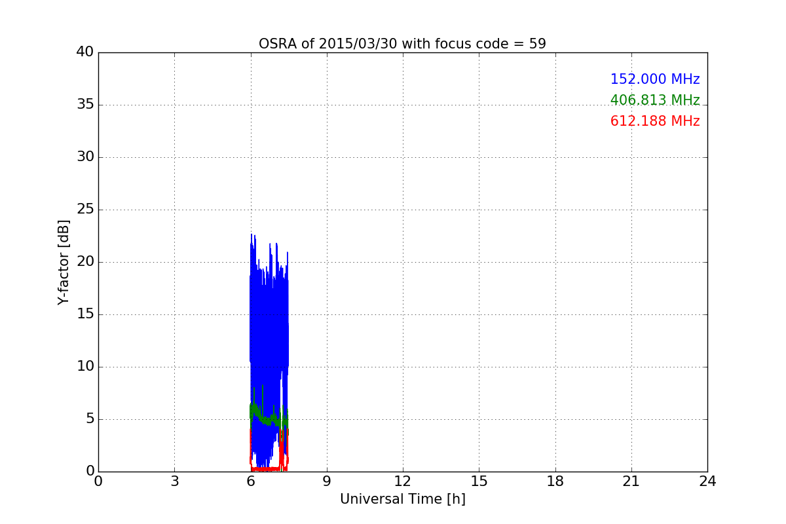Select the 406.813 MHz legend label
786x524 pixels.
click(x=655, y=100)
